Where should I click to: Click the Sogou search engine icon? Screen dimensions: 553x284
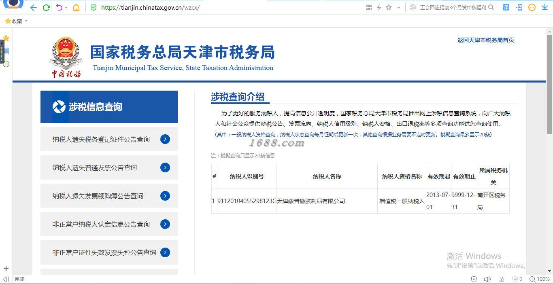(x=413, y=7)
